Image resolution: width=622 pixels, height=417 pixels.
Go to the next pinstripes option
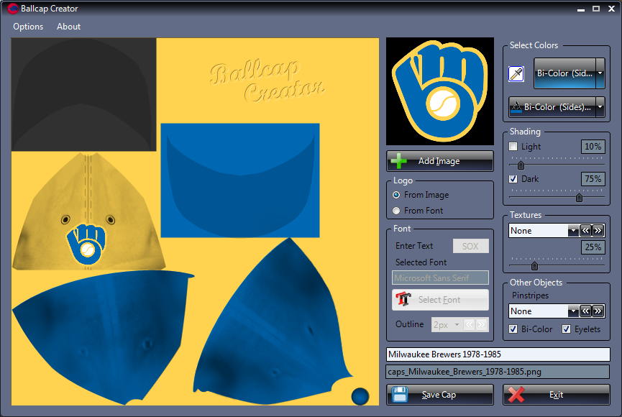(x=598, y=311)
